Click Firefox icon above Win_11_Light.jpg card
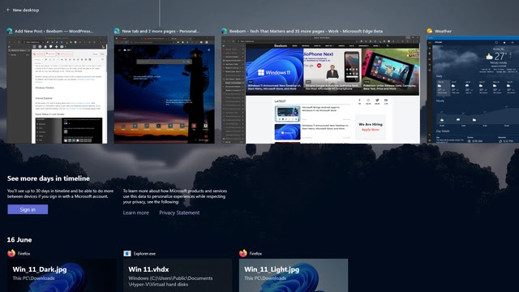Image resolution: width=519 pixels, height=292 pixels. (243, 253)
